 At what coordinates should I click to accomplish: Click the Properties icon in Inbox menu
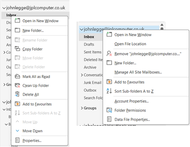(x=17, y=140)
